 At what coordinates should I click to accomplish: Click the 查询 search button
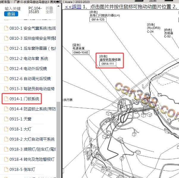point(11,14)
